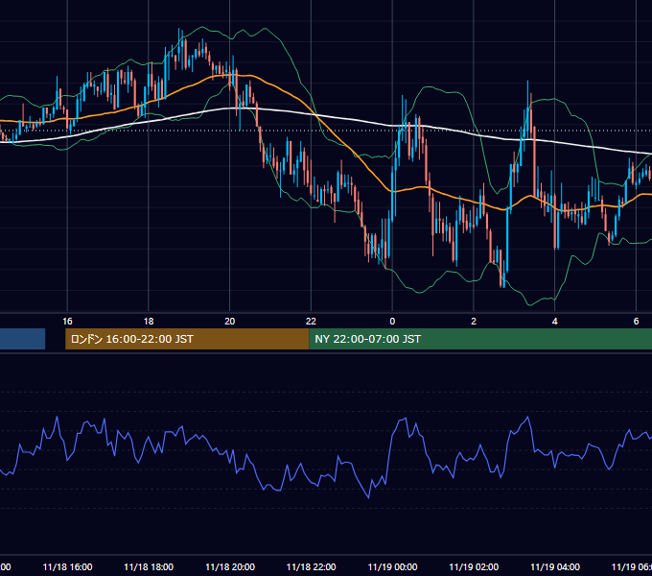The width and height of the screenshot is (652, 576).
Task: Click the upper time axis label 2
Action: point(474,322)
